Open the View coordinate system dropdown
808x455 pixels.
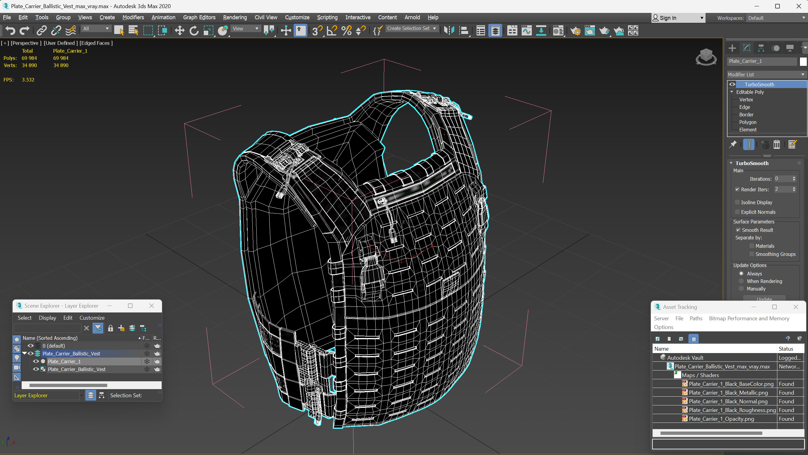tap(245, 29)
